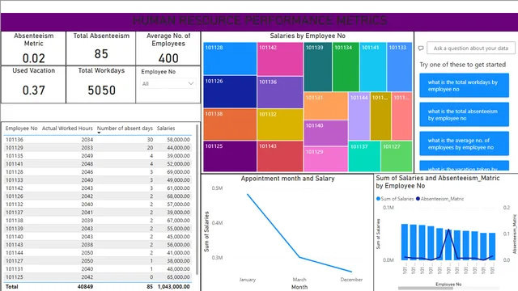Click Appointment month and Salary chart title
518x291 pixels.
[x=287, y=179]
